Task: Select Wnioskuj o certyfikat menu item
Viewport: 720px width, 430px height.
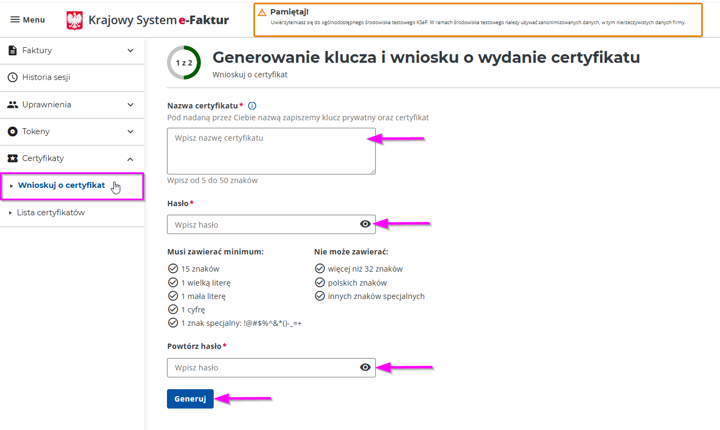Action: [x=61, y=185]
